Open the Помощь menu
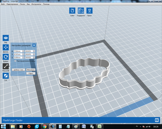 46,4
